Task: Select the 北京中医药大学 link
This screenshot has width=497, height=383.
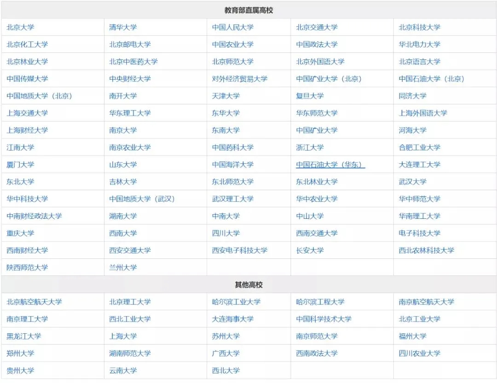Action: pos(133,62)
